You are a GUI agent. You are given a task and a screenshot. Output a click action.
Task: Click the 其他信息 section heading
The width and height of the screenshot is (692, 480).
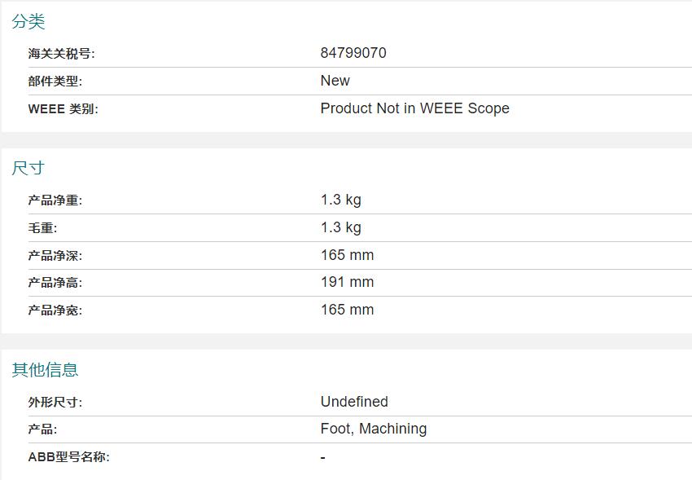45,369
